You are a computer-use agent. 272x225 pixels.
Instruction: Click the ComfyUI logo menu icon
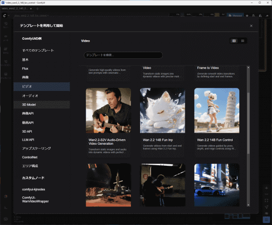coord(5,16)
